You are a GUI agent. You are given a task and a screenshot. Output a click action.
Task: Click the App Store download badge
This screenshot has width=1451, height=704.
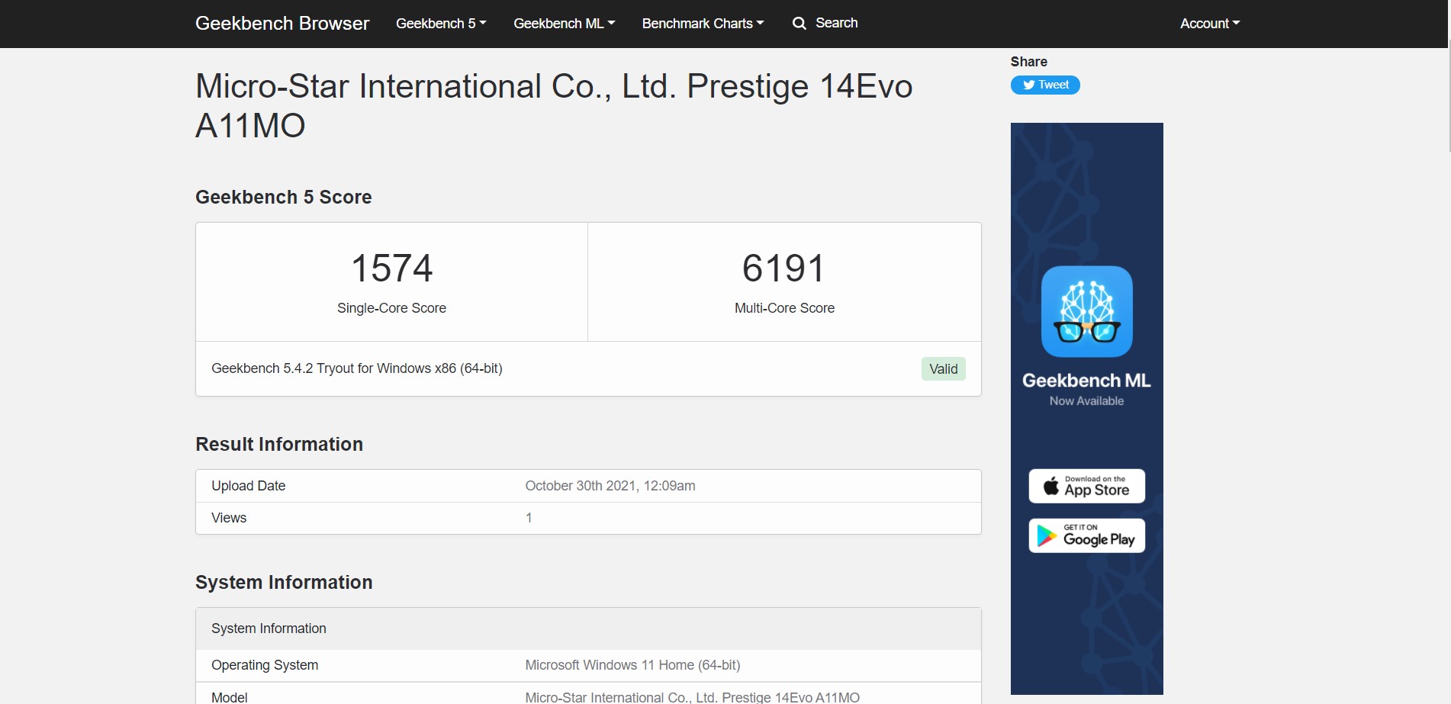[x=1086, y=486]
